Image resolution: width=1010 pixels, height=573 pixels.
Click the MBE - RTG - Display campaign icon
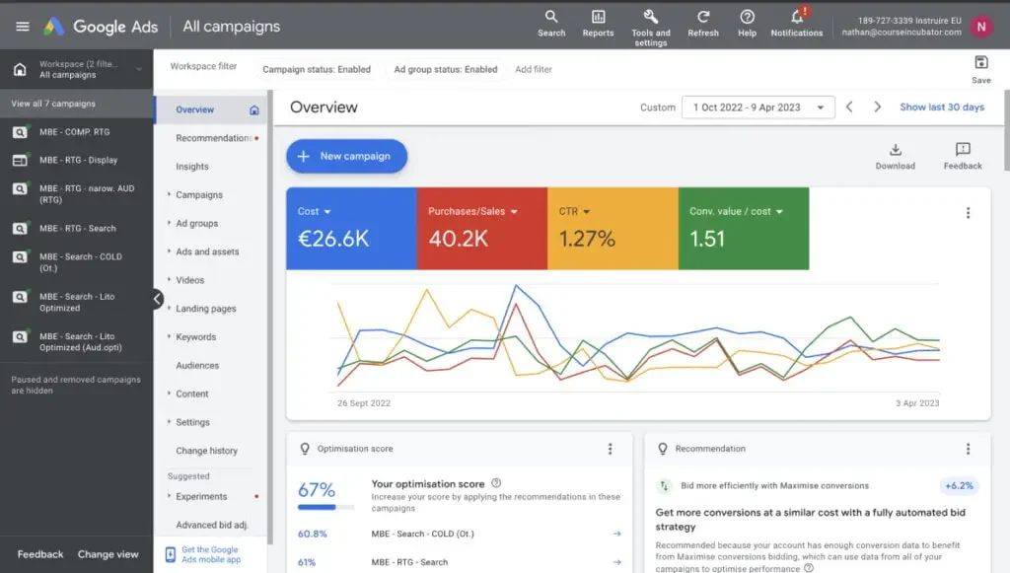[x=20, y=160]
